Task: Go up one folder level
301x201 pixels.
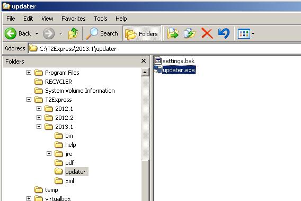Action: coord(73,33)
